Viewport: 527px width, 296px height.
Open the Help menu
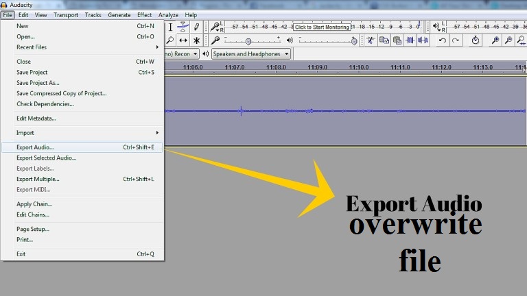tap(191, 15)
